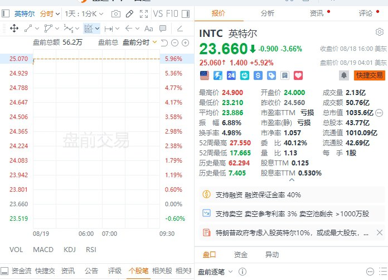The image size is (388, 280).
Task: Open the 分时 chart type dropdown
Action: pos(50,13)
